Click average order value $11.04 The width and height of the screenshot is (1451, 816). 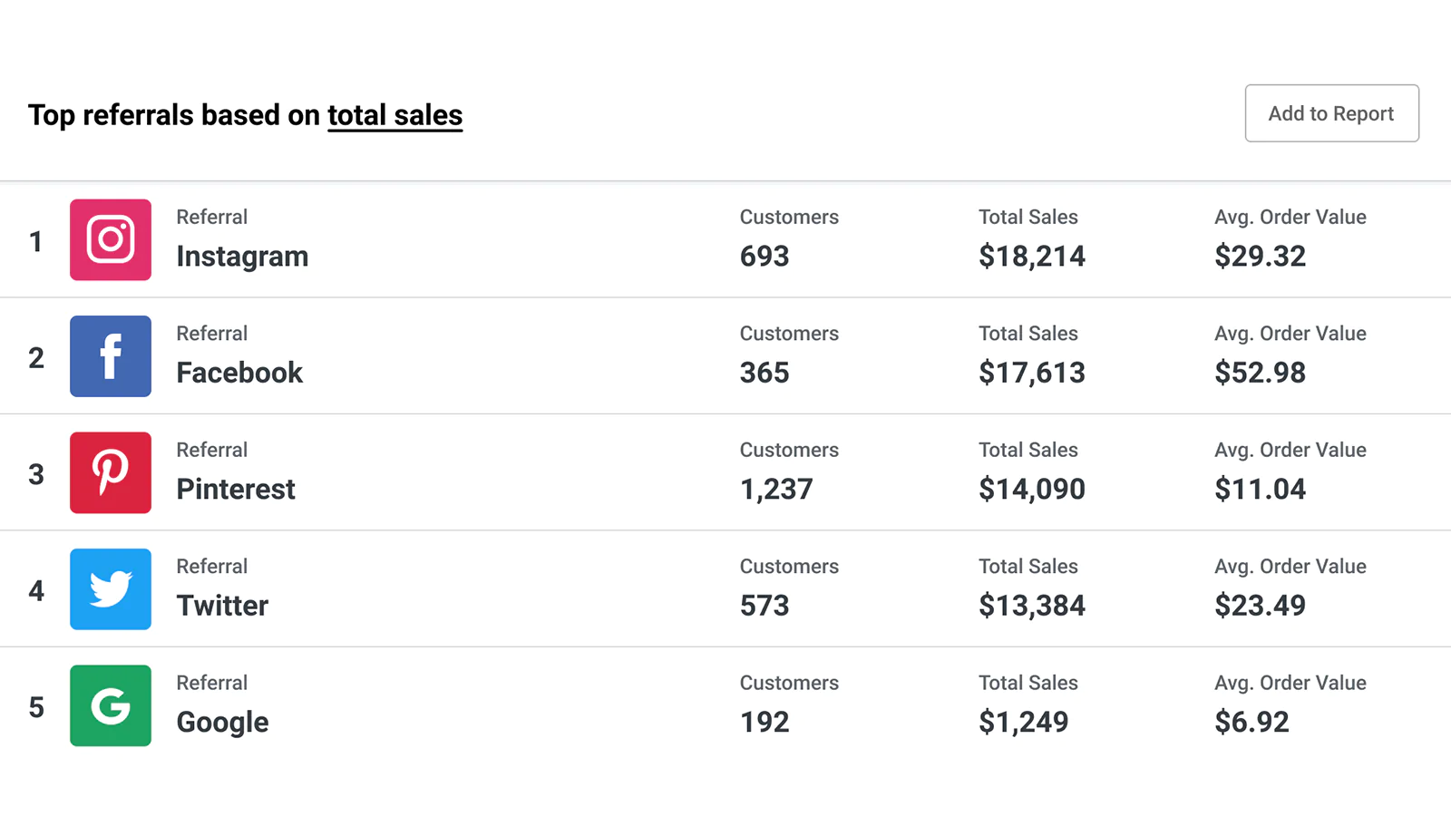click(x=1261, y=490)
